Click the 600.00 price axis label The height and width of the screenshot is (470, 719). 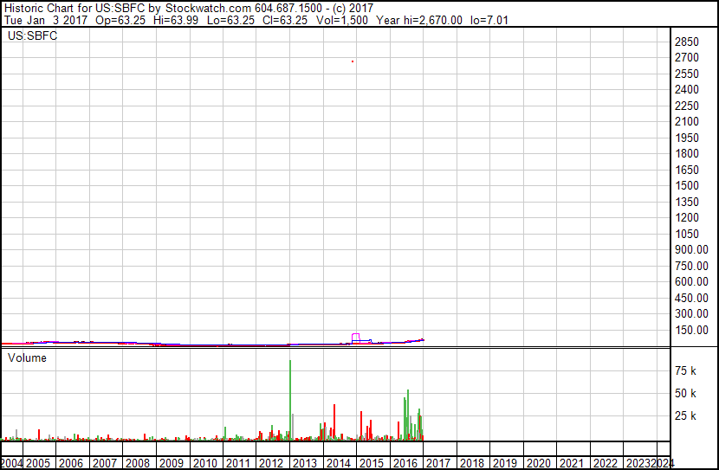click(691, 281)
